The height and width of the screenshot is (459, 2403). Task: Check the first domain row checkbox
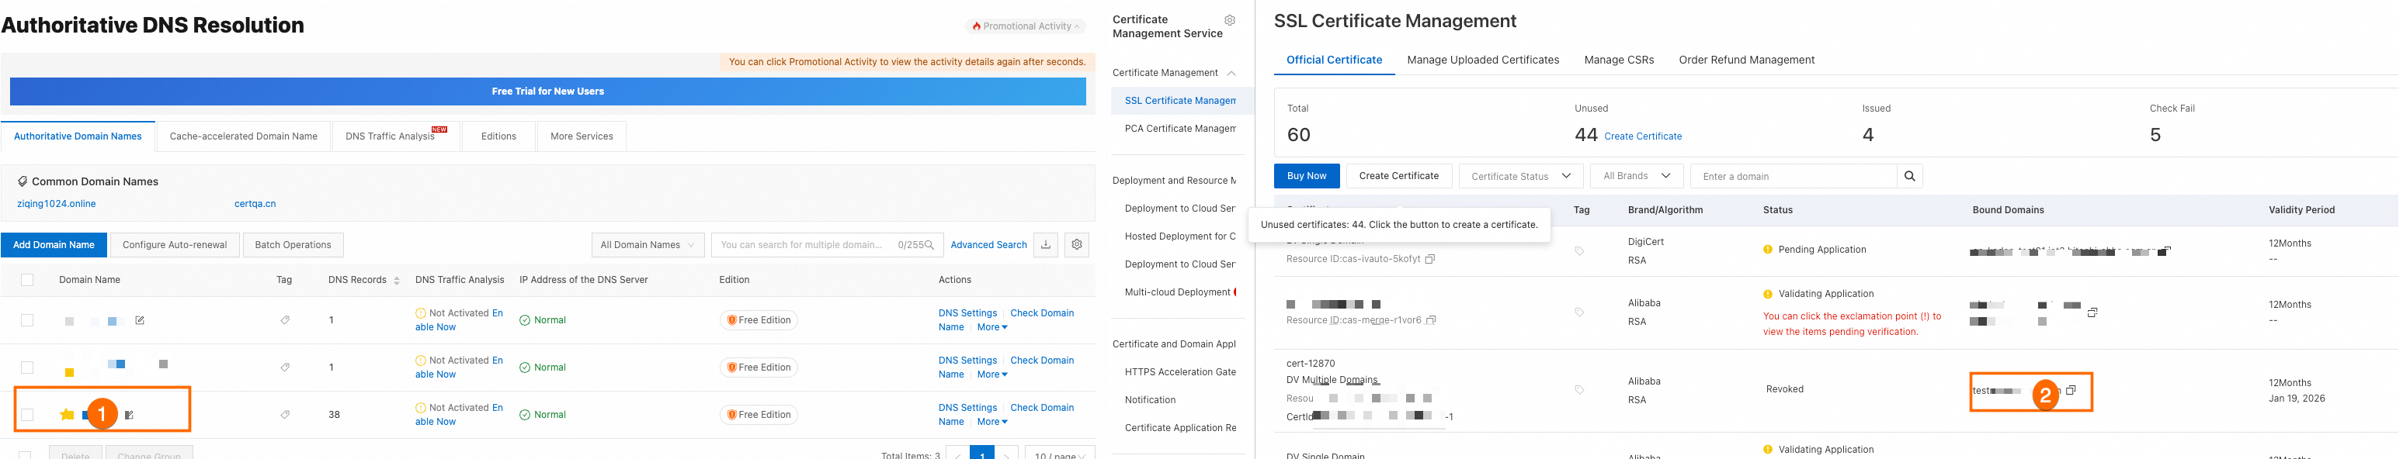pos(27,320)
